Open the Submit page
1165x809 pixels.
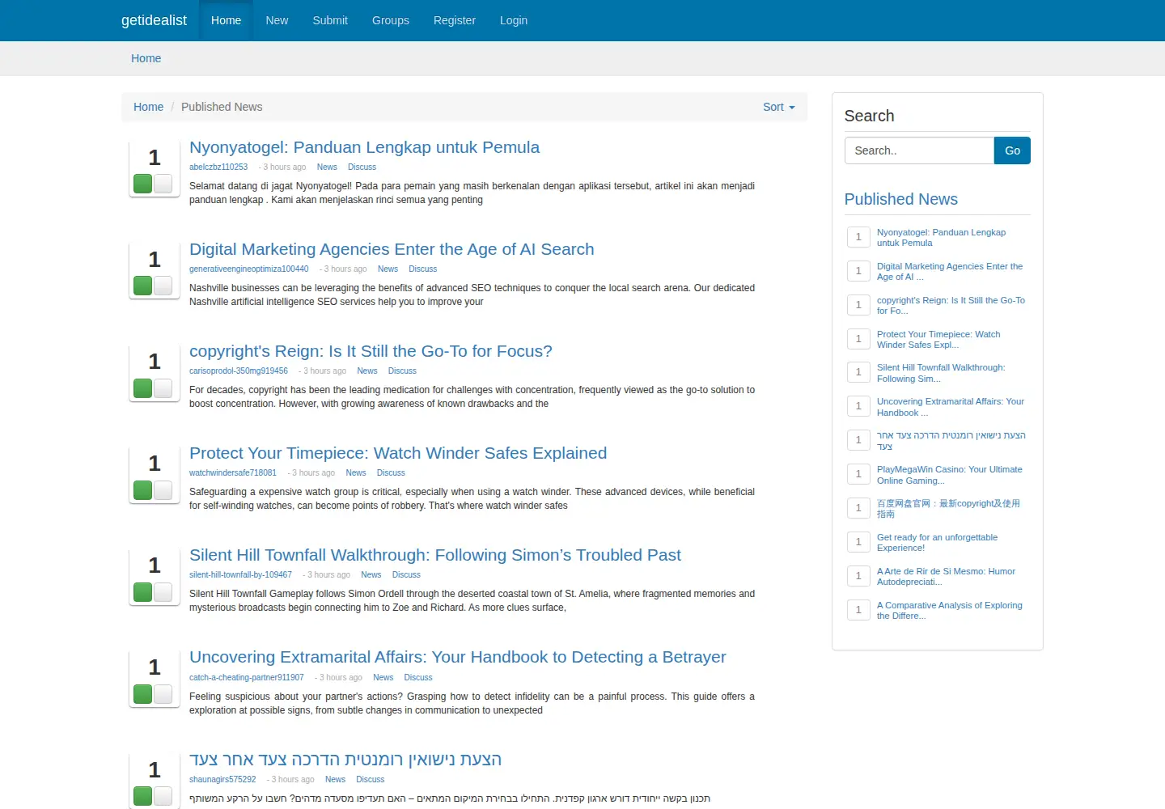pyautogui.click(x=330, y=20)
